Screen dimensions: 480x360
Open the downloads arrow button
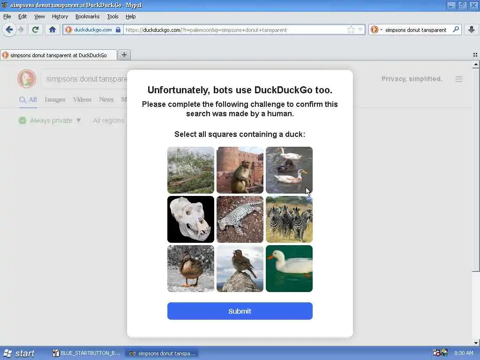coord(472,30)
